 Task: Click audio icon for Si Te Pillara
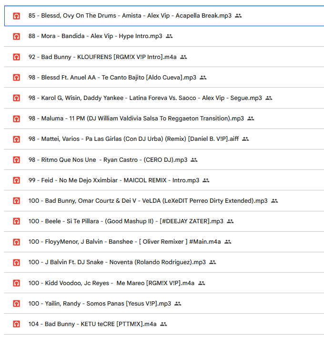pyautogui.click(x=17, y=221)
